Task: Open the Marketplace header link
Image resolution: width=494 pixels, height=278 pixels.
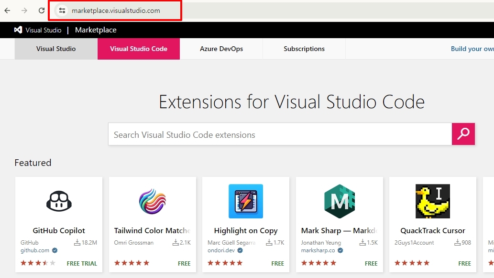Action: [x=96, y=30]
